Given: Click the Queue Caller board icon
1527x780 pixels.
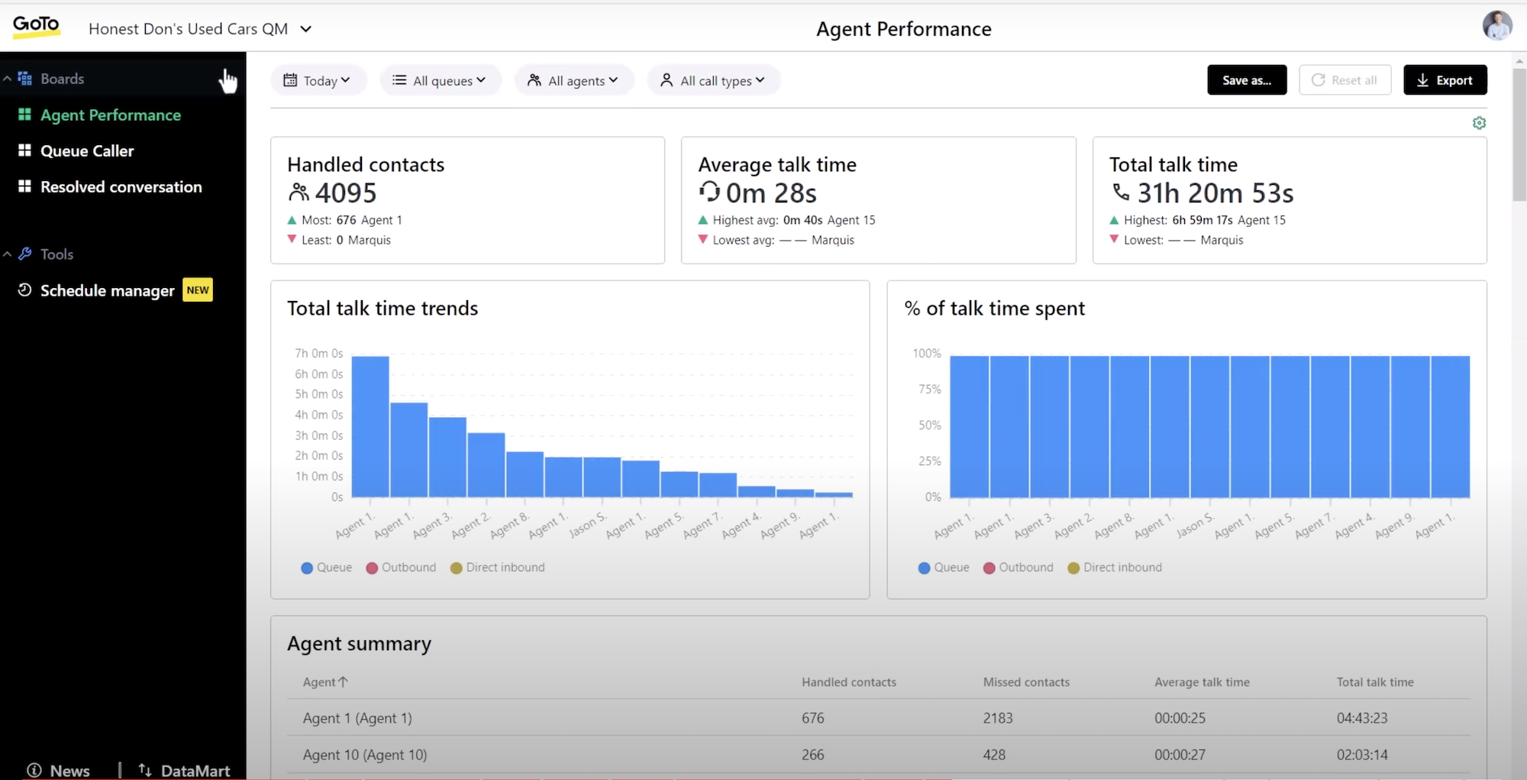Looking at the screenshot, I should pos(25,150).
